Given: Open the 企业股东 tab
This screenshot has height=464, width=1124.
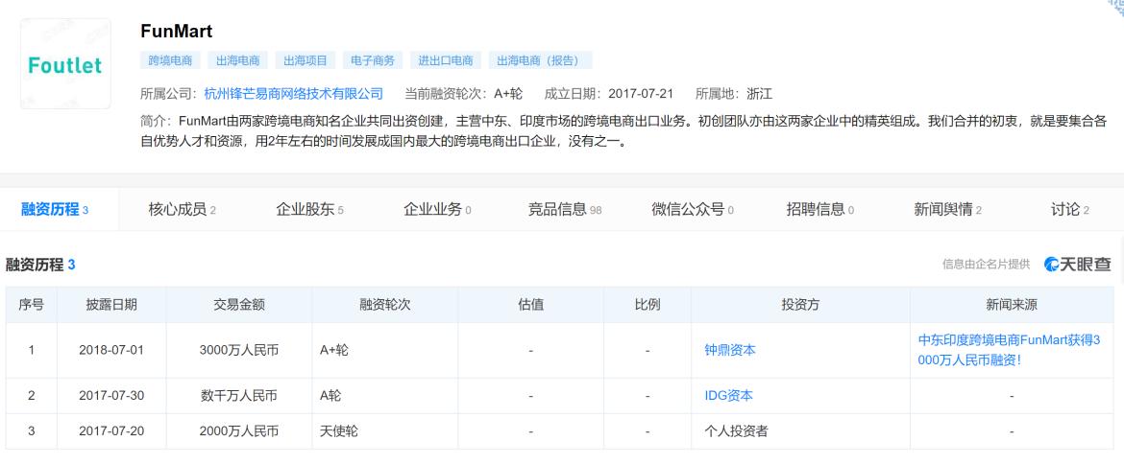Looking at the screenshot, I should (309, 210).
